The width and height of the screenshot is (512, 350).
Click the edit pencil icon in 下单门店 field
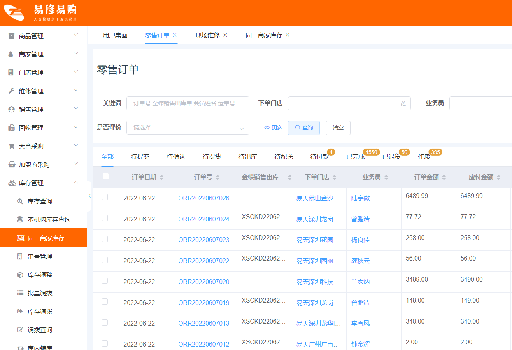[403, 103]
